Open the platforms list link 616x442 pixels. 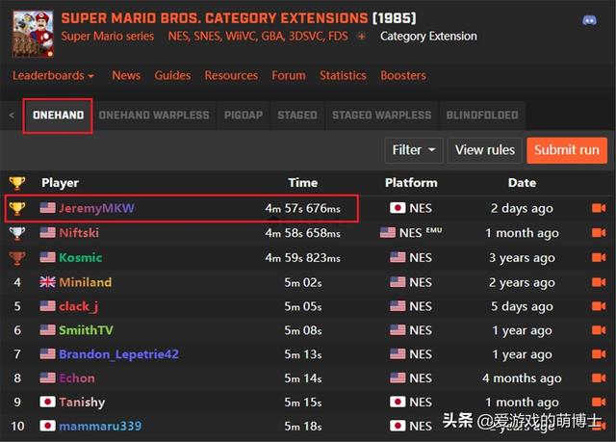click(258, 37)
